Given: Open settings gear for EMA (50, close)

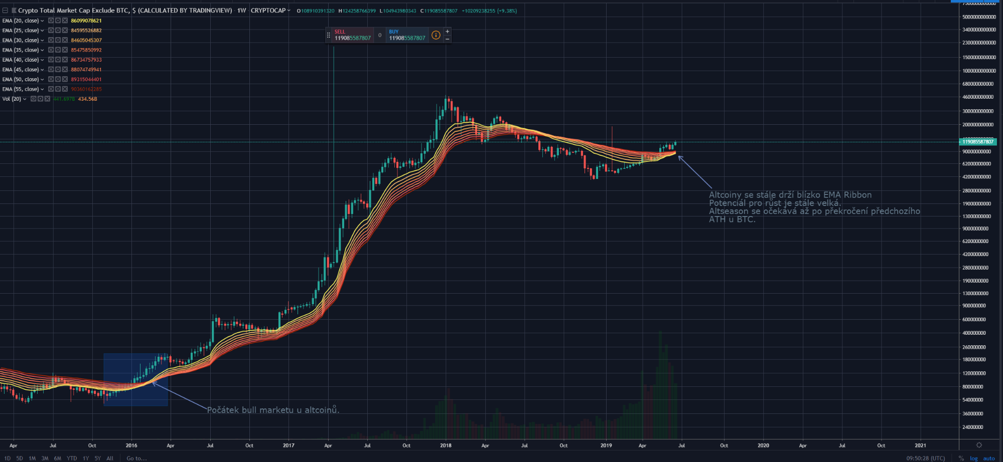Looking at the screenshot, I should click(x=58, y=79).
